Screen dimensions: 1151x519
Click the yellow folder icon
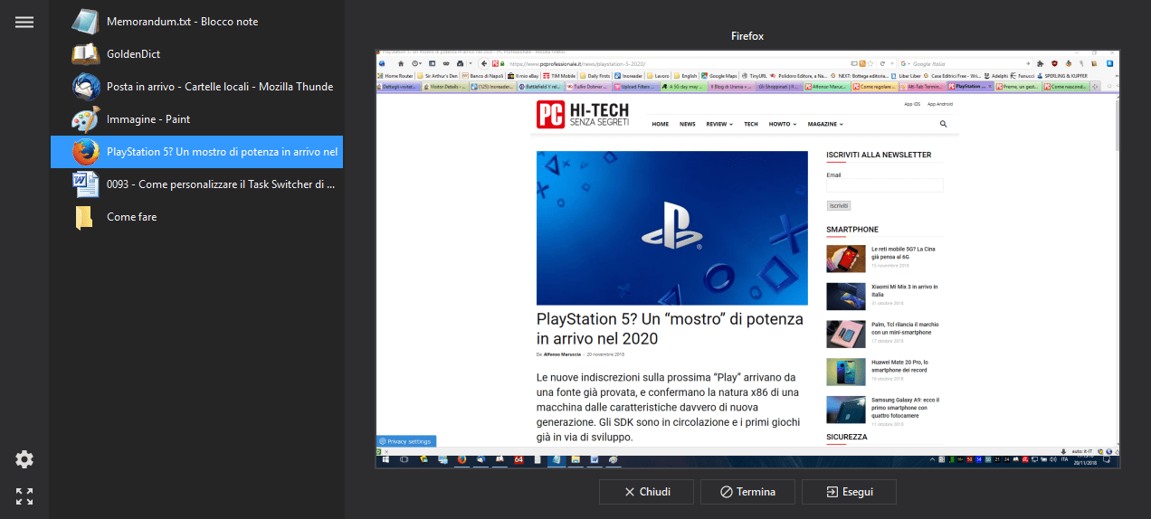85,217
